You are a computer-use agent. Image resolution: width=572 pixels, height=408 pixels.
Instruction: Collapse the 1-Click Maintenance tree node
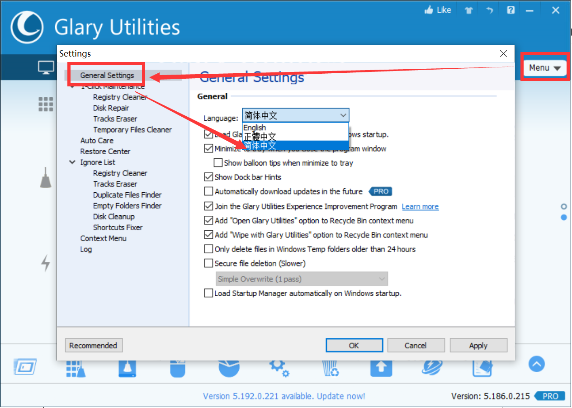tap(72, 86)
